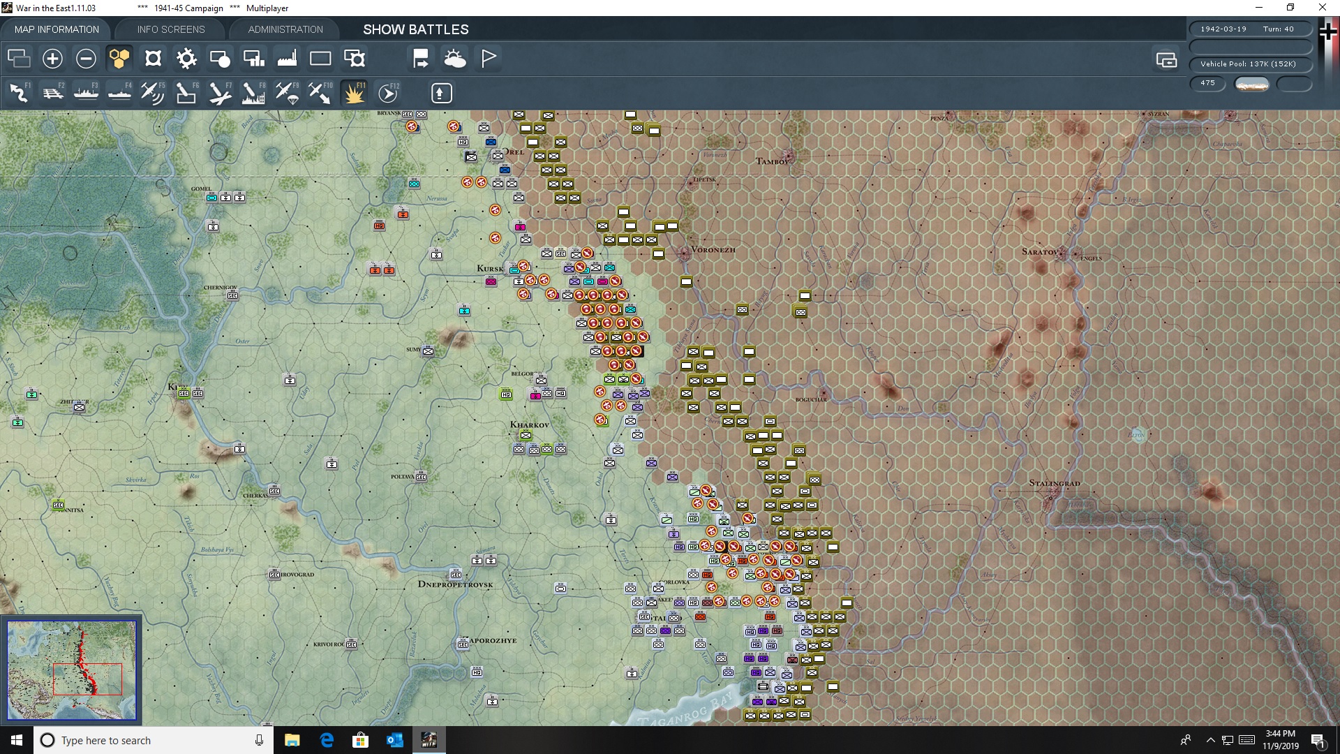The image size is (1340, 754).
Task: Click the flag with arrow icon
Action: click(421, 59)
